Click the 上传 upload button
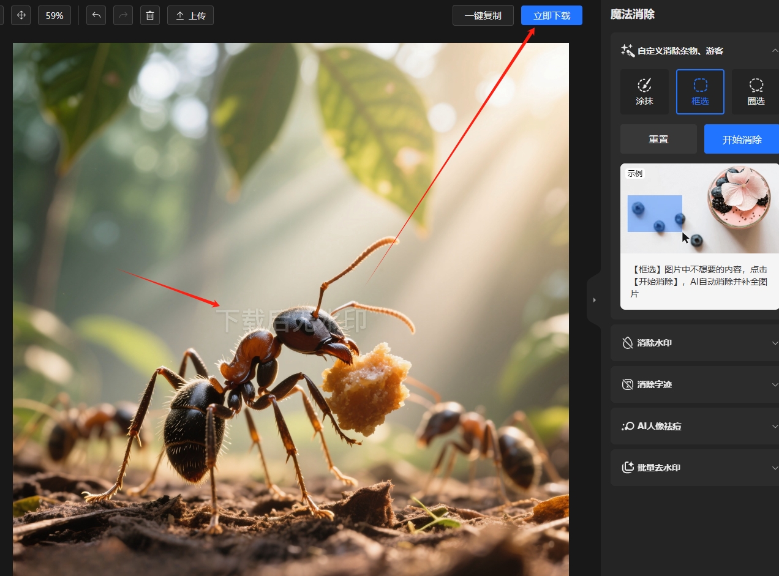Image resolution: width=779 pixels, height=576 pixels. point(190,15)
